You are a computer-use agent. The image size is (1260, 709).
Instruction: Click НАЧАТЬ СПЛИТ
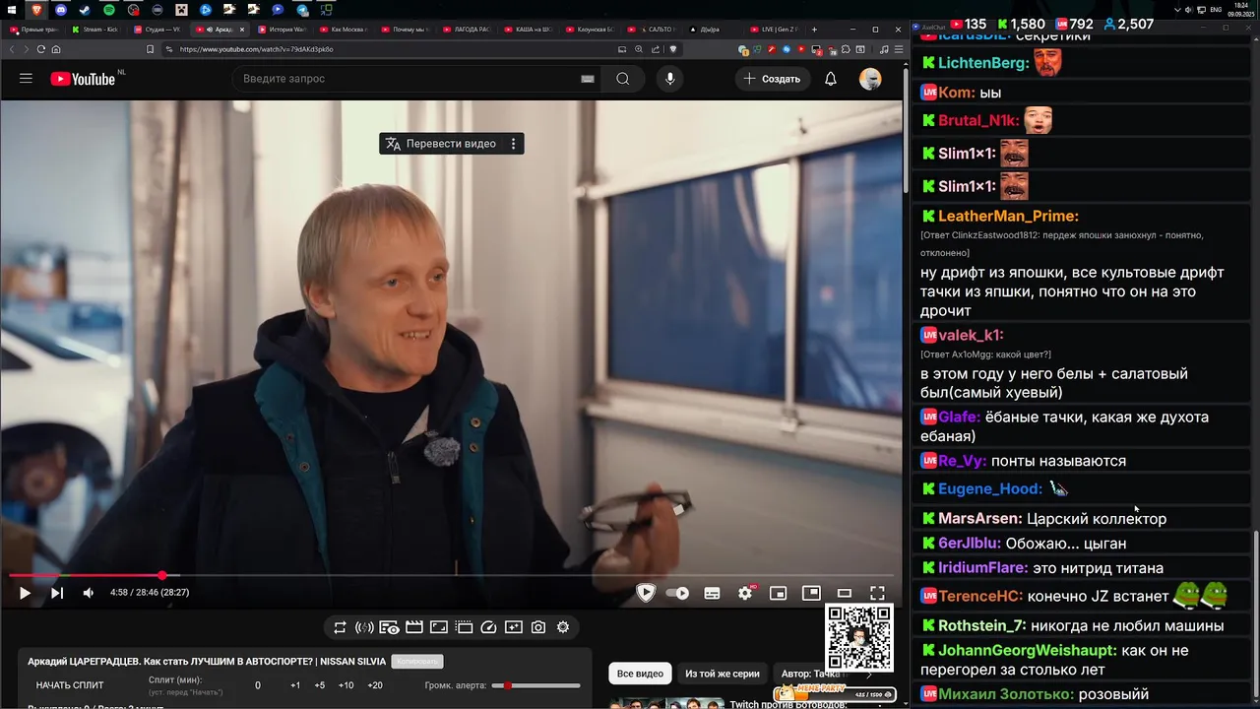(70, 685)
